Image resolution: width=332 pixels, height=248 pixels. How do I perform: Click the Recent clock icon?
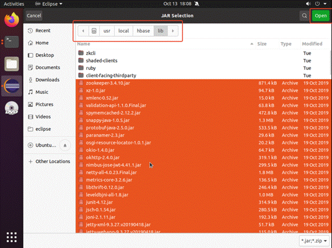pyautogui.click(x=30, y=31)
